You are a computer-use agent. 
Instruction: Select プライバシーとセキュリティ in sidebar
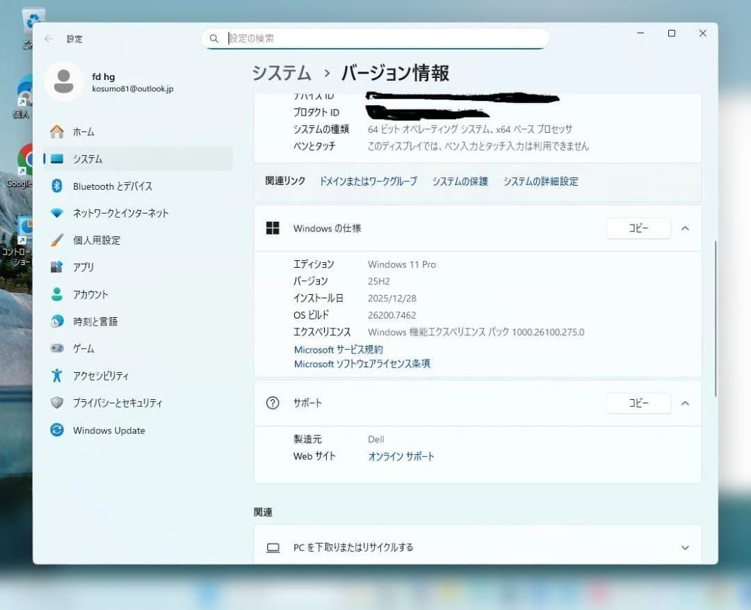pyautogui.click(x=115, y=402)
